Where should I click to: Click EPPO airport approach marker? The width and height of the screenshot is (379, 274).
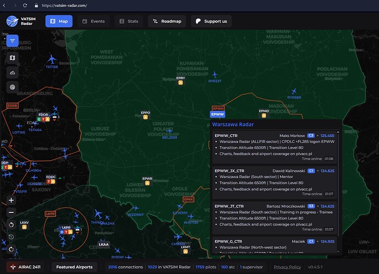145,117
